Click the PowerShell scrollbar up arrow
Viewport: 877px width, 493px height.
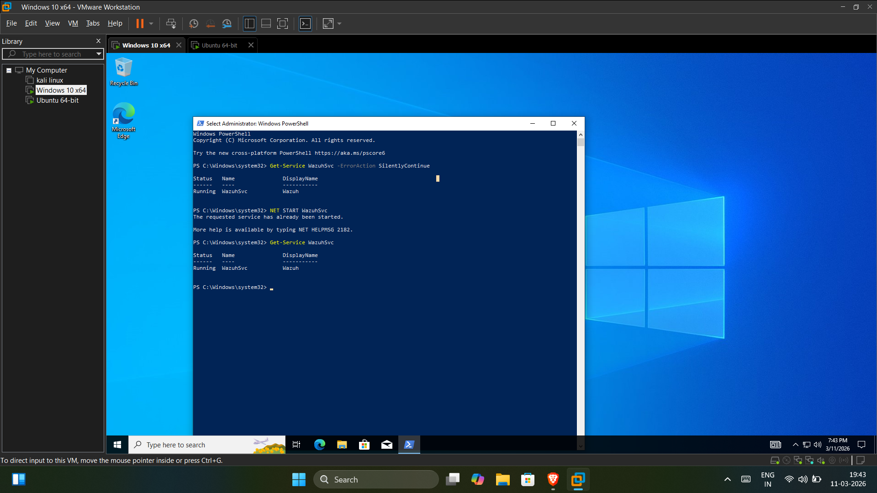(581, 134)
